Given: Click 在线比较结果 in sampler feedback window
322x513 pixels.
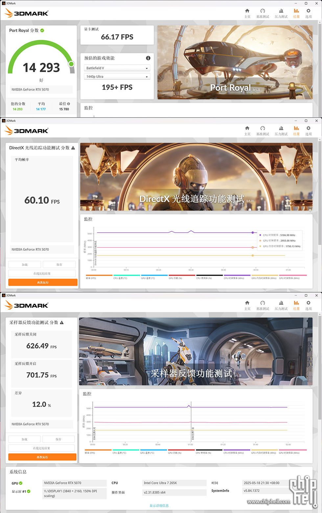Looking at the screenshot, I should point(41,448).
